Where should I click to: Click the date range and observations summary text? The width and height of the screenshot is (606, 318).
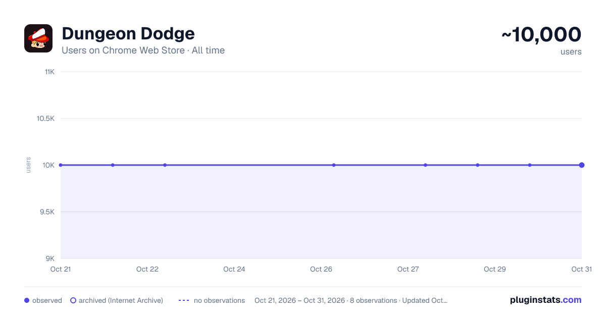click(x=351, y=300)
